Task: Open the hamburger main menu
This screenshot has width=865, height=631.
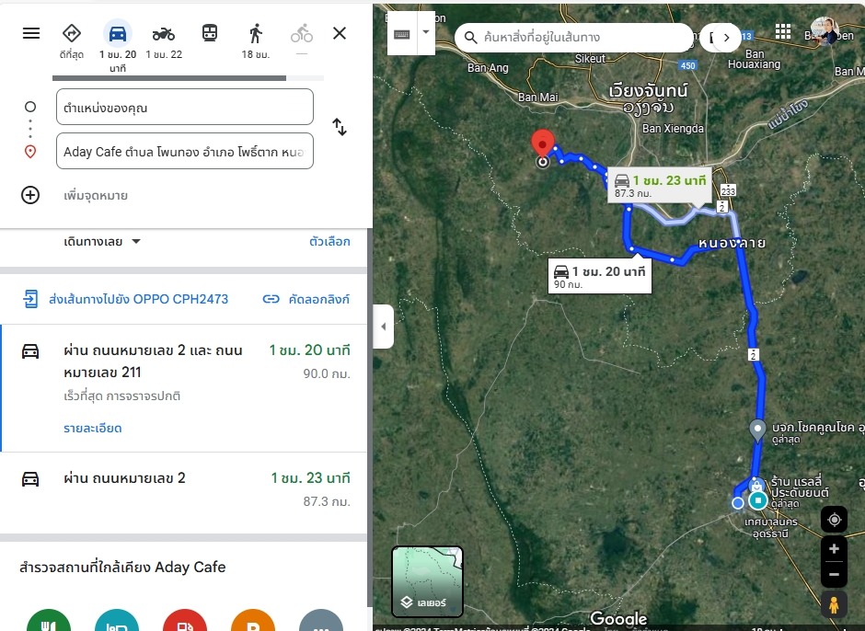Action: (31, 33)
